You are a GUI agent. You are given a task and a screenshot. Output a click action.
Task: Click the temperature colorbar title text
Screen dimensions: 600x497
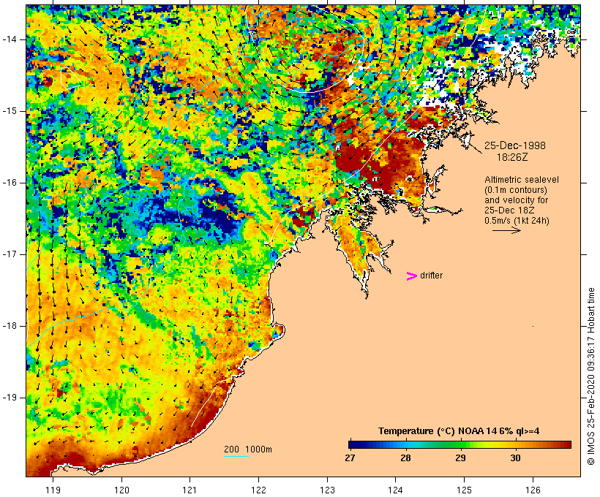459,431
